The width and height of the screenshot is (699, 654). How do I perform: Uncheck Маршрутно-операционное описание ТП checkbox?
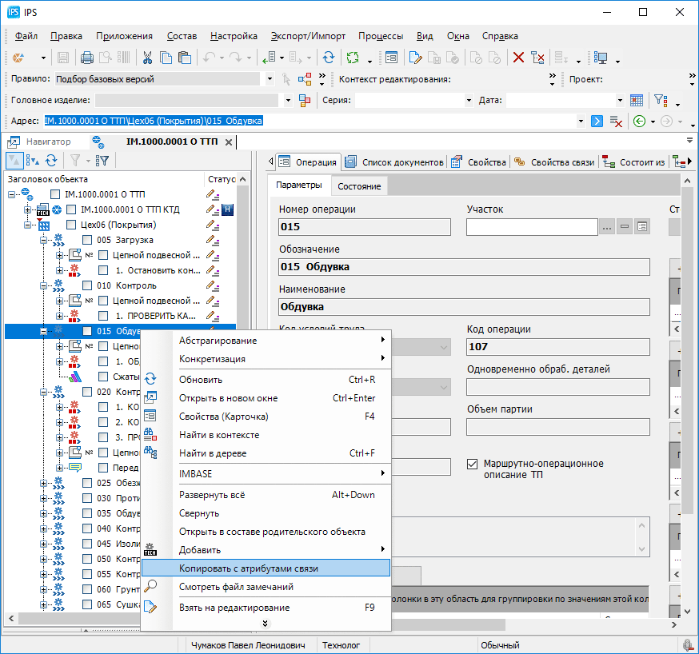point(472,464)
